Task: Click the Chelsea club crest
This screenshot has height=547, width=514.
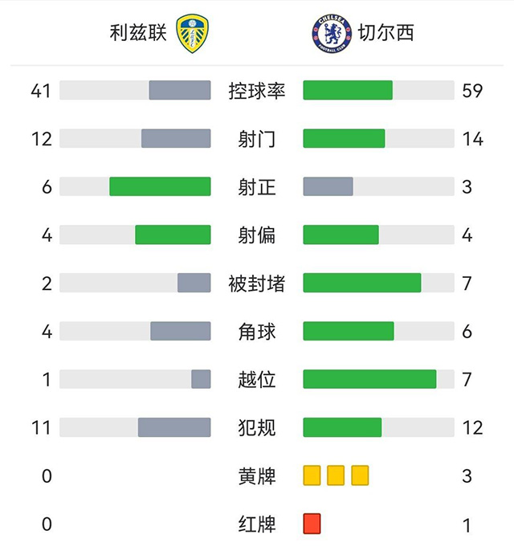Action: tap(332, 34)
